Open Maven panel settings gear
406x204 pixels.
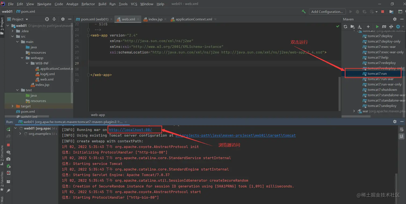395,19
